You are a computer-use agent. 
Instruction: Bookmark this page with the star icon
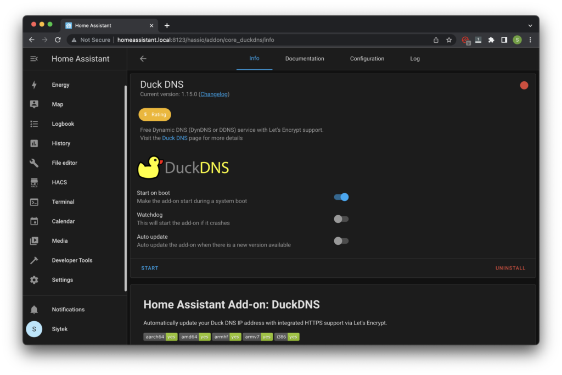coord(449,40)
